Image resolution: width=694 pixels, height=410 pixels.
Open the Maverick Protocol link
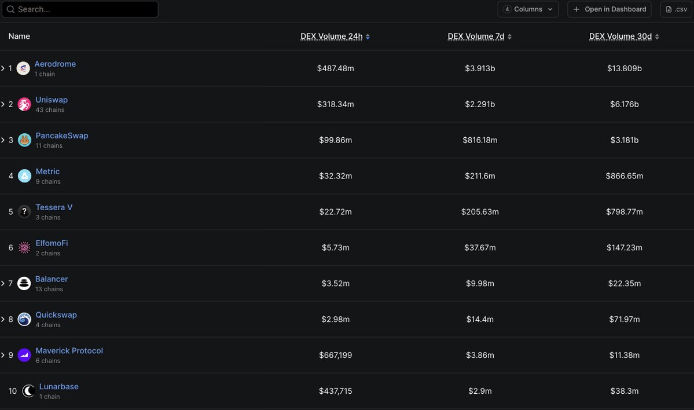69,351
